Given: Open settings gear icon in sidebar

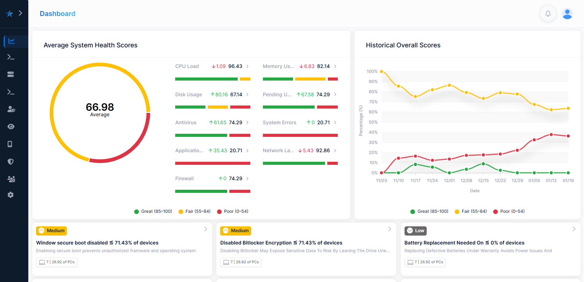Looking at the screenshot, I should coord(11,195).
